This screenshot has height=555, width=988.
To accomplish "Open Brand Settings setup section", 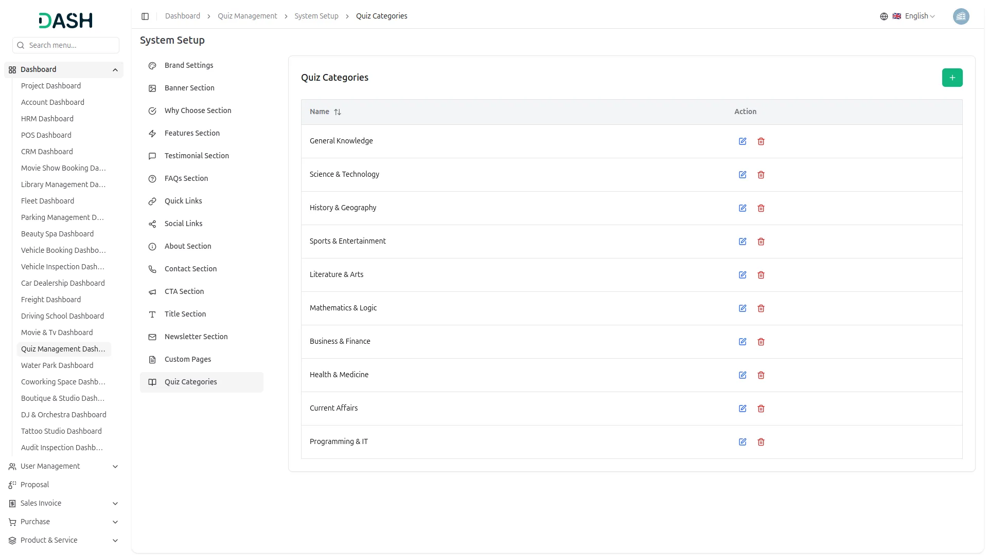I will [x=189, y=65].
